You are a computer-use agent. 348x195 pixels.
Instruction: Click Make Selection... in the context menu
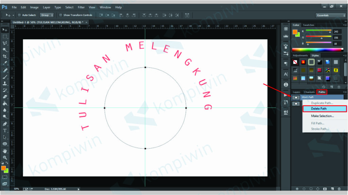point(323,116)
